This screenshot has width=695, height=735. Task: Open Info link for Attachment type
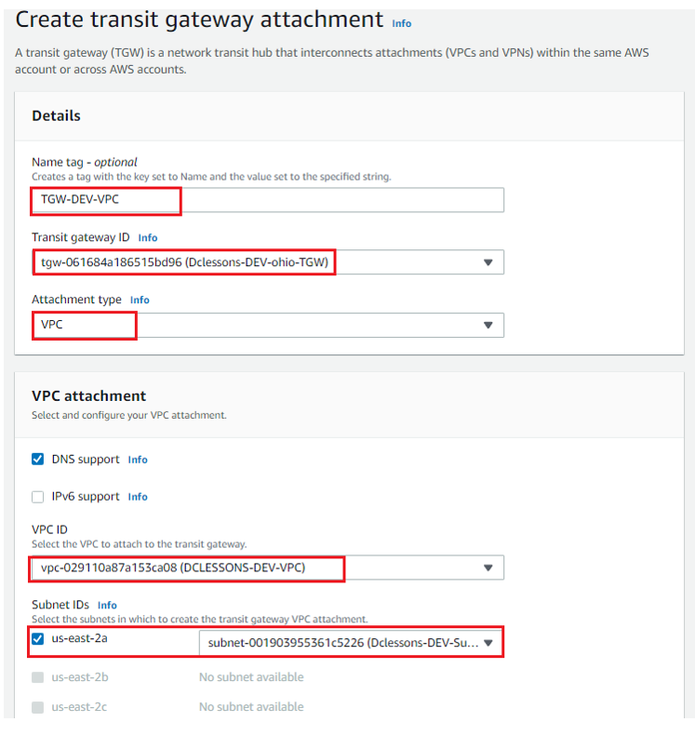click(x=140, y=300)
